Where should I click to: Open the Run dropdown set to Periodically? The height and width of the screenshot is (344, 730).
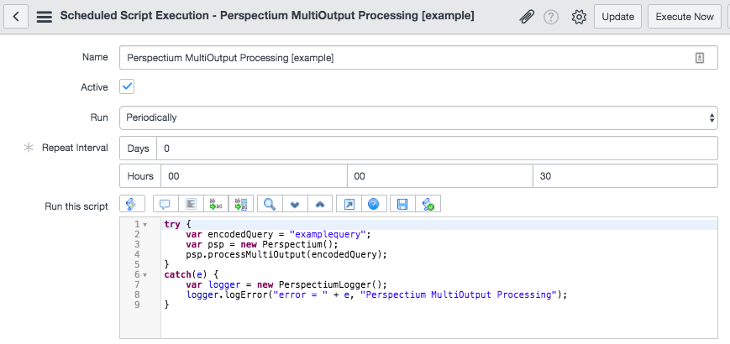point(418,117)
